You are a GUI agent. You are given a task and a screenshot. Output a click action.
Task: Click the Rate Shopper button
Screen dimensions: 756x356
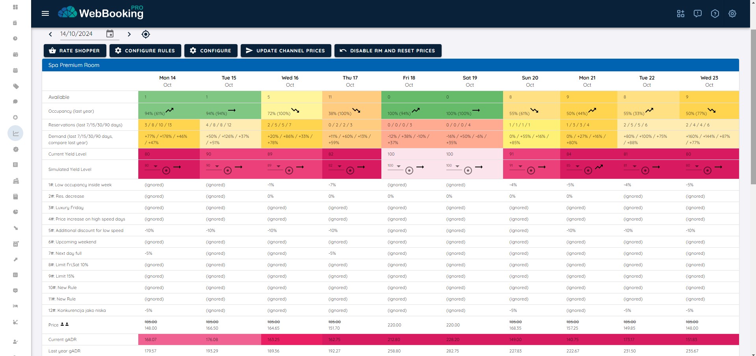[x=74, y=51]
